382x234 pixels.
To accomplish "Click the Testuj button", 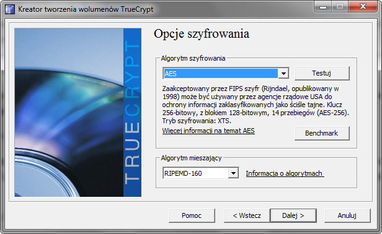I will [x=322, y=73].
